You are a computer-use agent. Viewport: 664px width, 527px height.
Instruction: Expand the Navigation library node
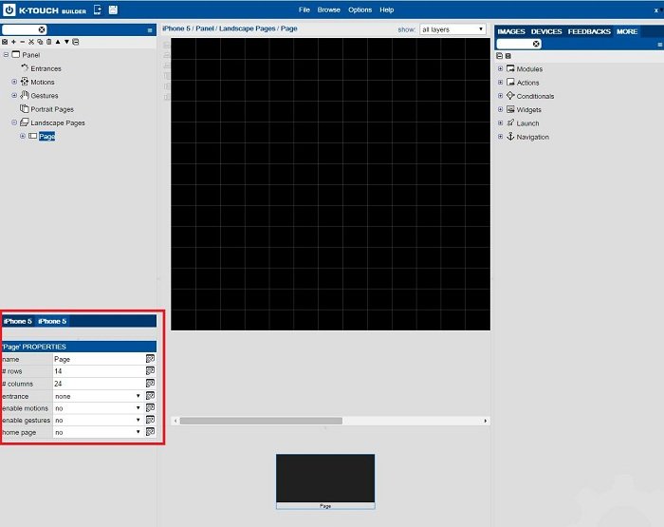point(500,137)
